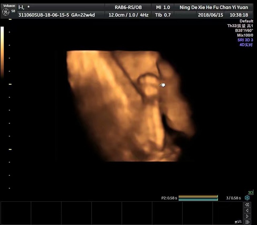The height and width of the screenshot is (225, 257).
Task: Click the white hand pointer on the image
Action: pyautogui.click(x=163, y=85)
